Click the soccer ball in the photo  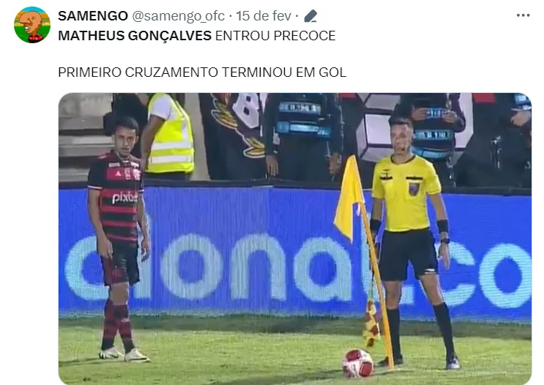pyautogui.click(x=358, y=364)
